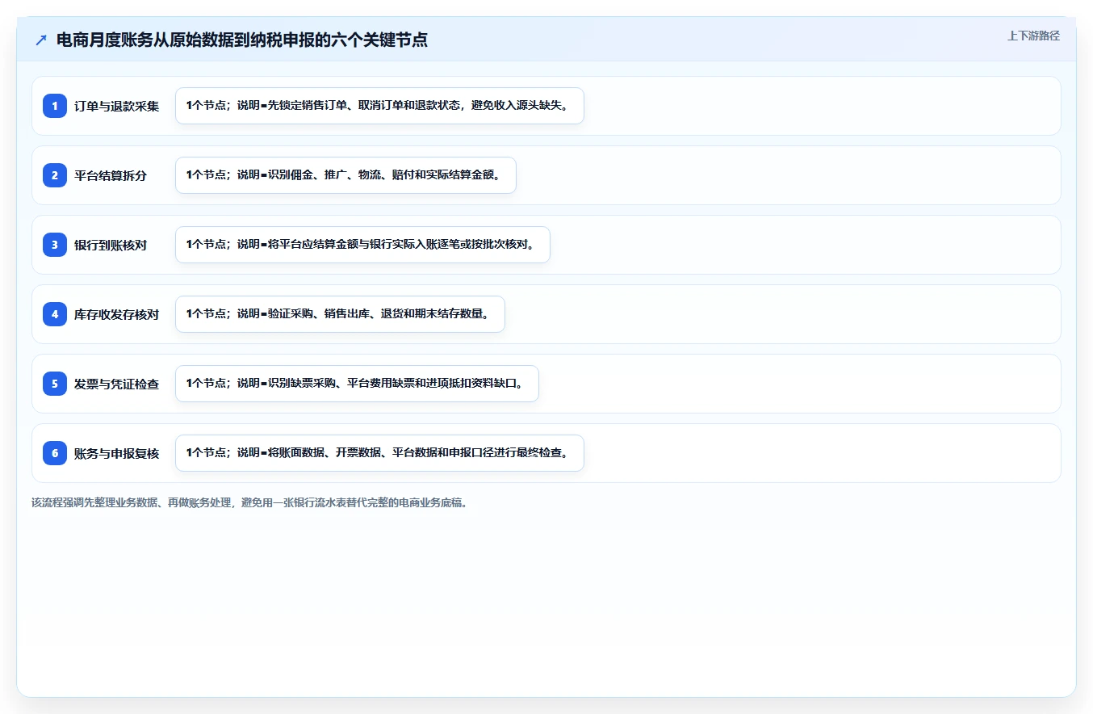Click the description box about 先锁定销售订单
This screenshot has width=1093, height=714.
379,106
